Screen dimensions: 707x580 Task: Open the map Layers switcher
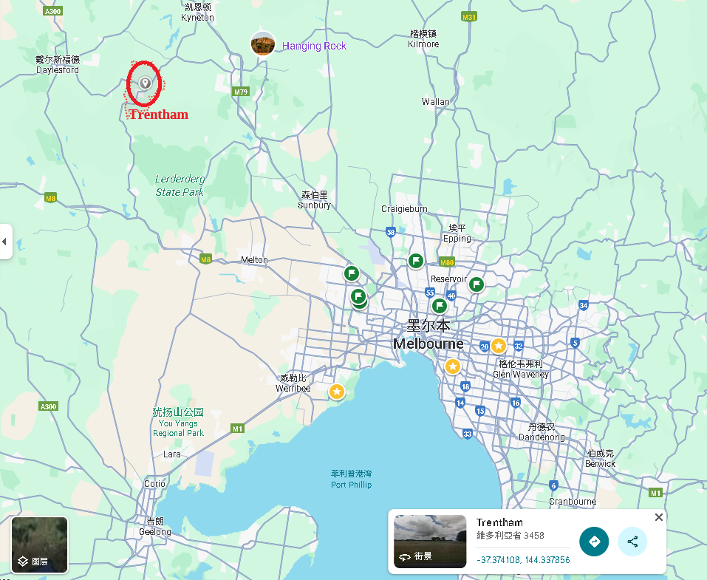pos(40,545)
